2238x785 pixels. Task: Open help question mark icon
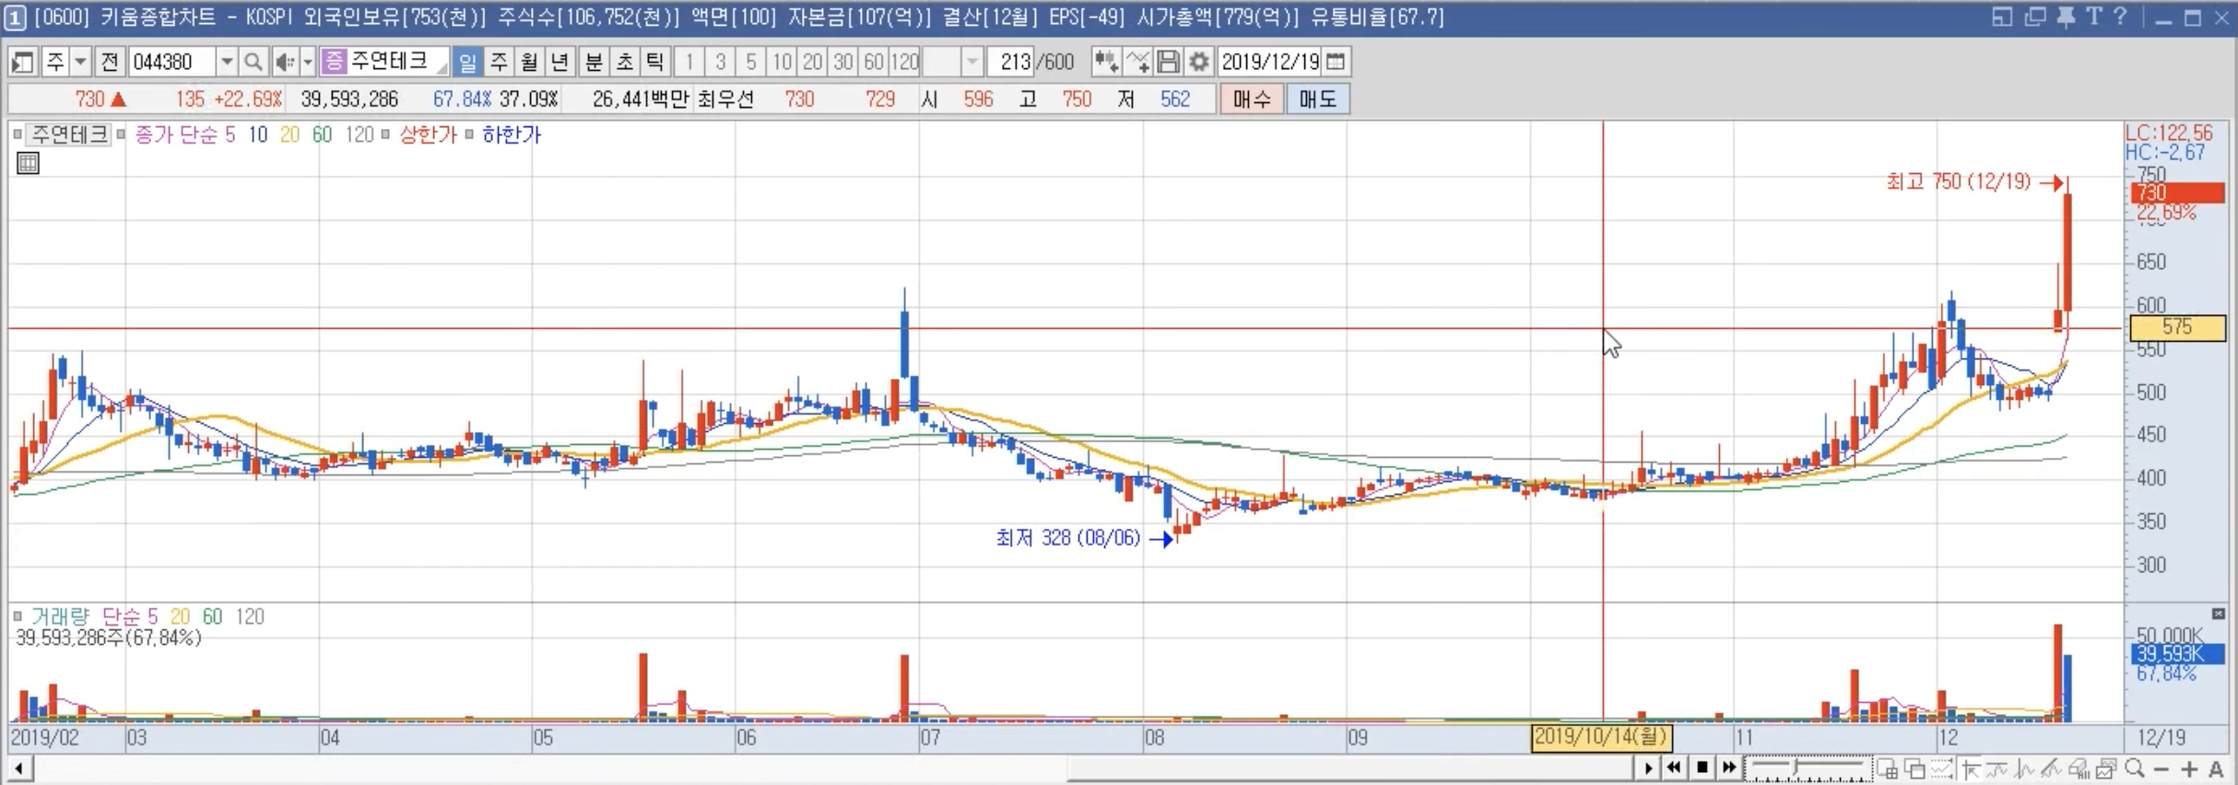point(2120,17)
